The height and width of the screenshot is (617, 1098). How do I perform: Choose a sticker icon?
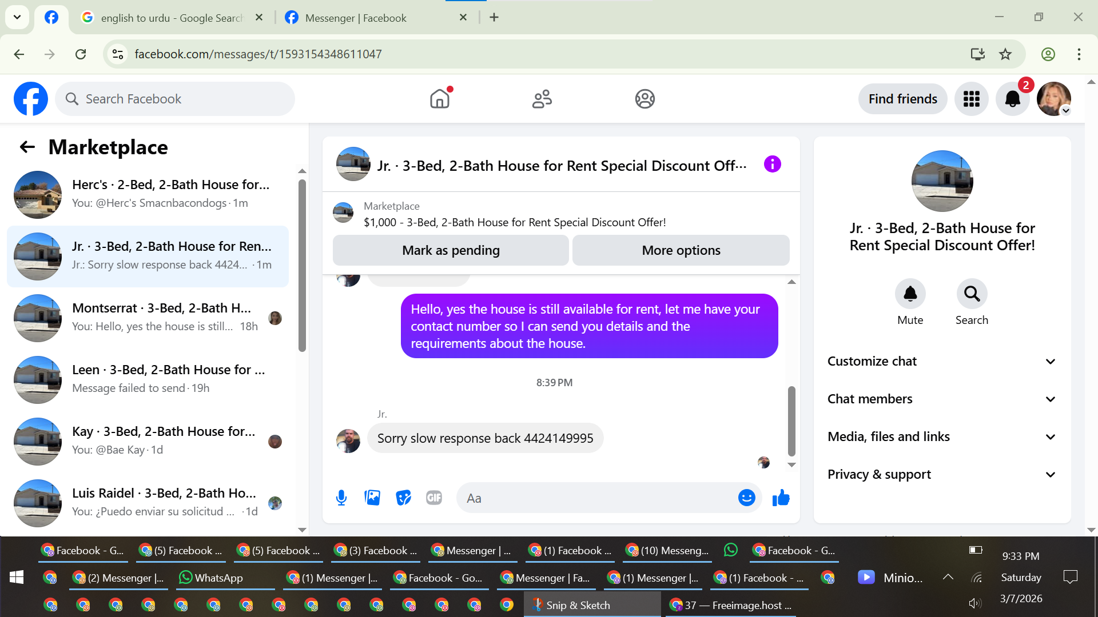tap(403, 498)
